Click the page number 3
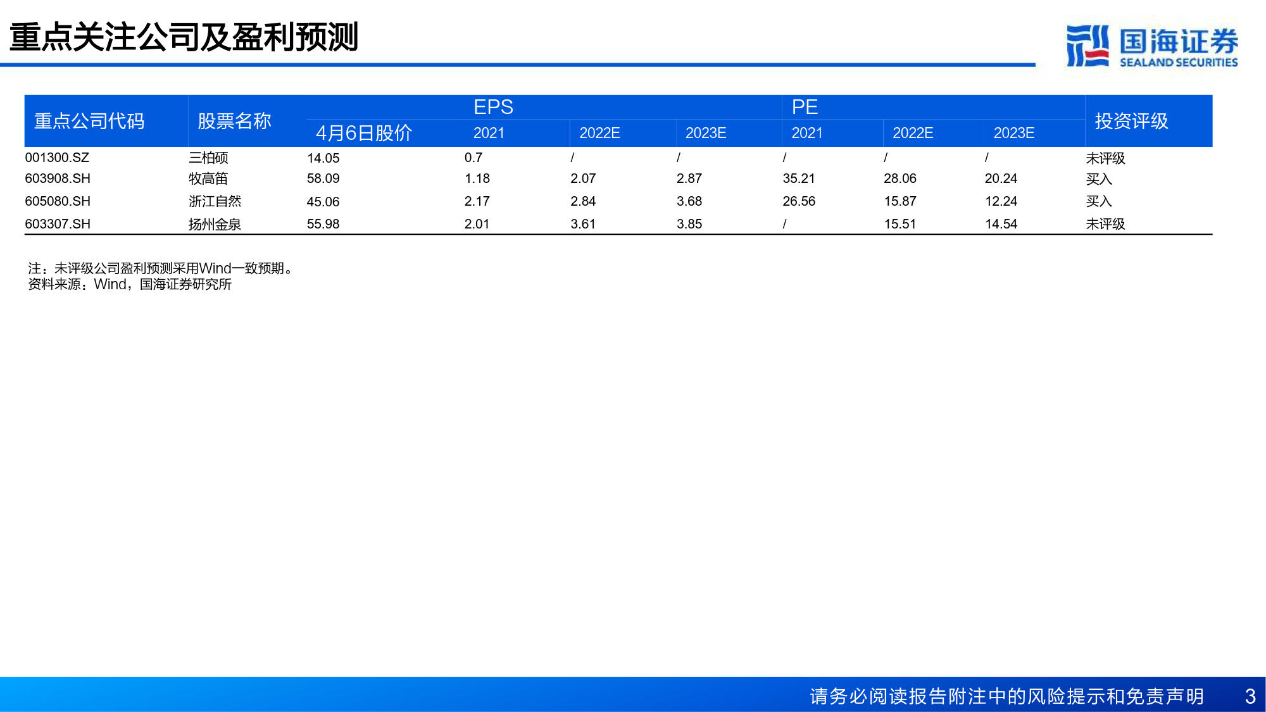Viewport: 1266px width, 712px height. (1250, 696)
